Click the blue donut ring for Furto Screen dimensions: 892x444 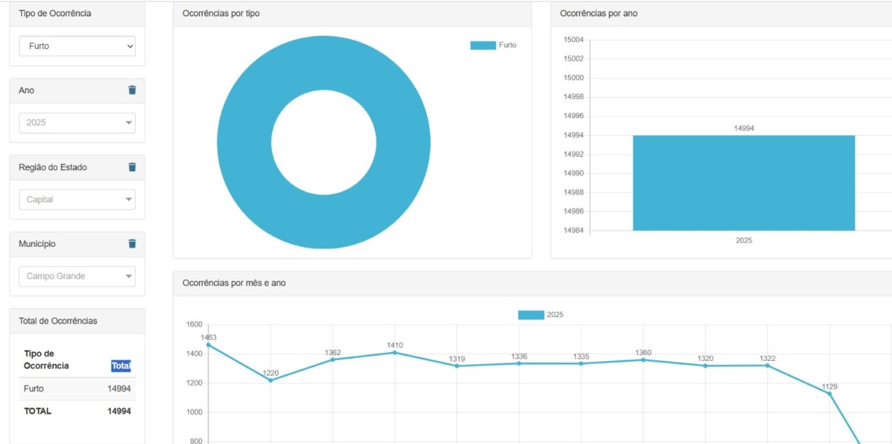(245, 142)
